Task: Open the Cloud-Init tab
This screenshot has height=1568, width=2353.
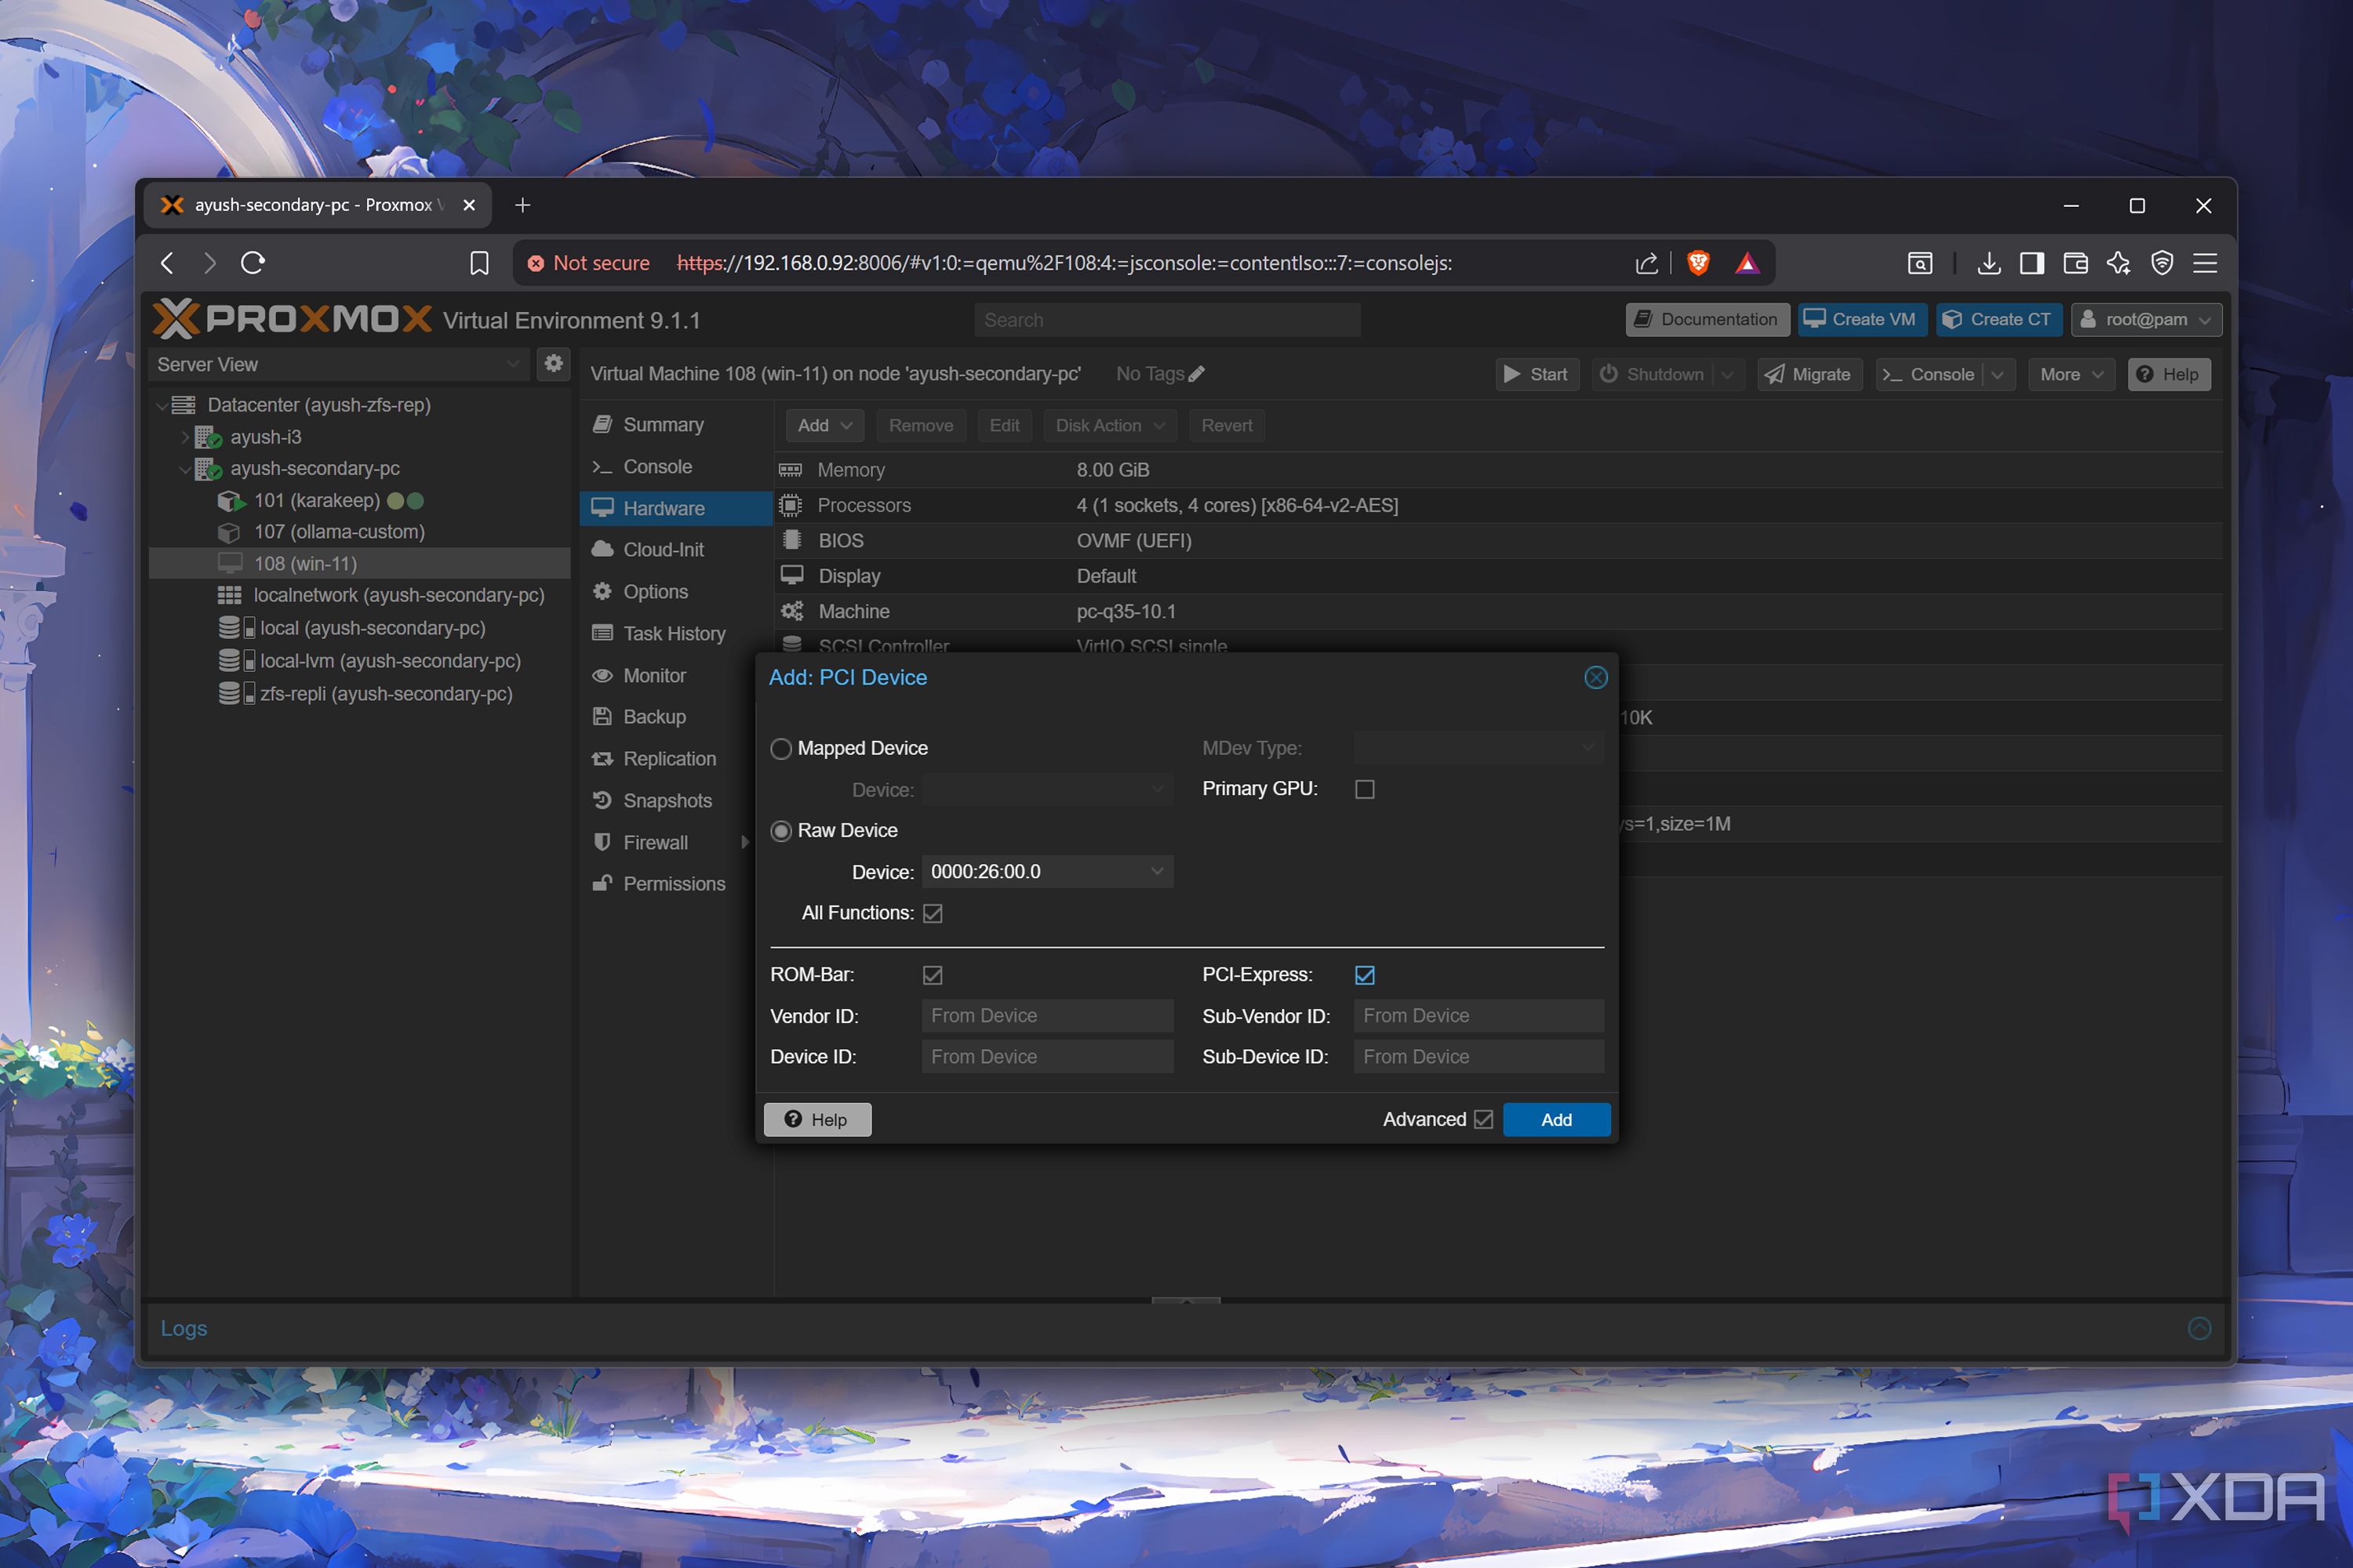Action: [x=675, y=550]
